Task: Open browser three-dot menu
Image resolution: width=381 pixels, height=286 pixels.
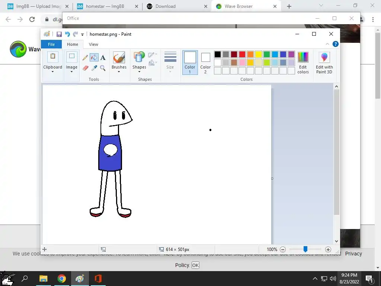Action: click(x=373, y=19)
